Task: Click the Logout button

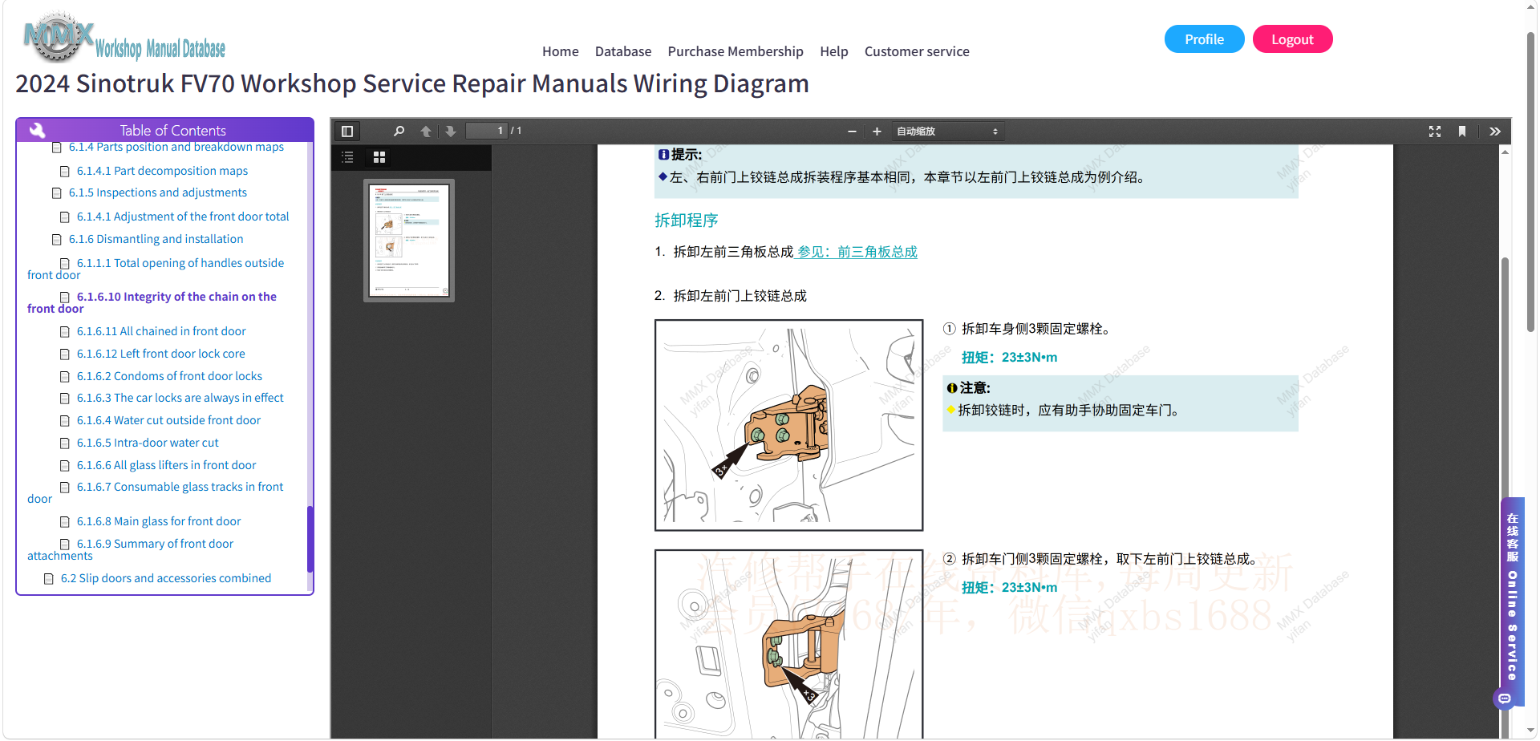Action: [x=1292, y=39]
